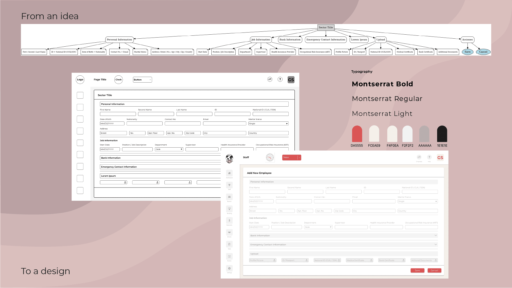Open the red New dropdown button
The image size is (512, 288).
pyautogui.click(x=292, y=157)
